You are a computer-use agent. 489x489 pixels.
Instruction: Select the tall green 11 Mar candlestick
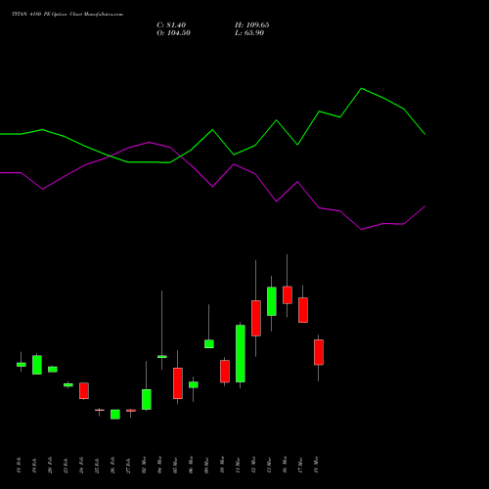(241, 353)
